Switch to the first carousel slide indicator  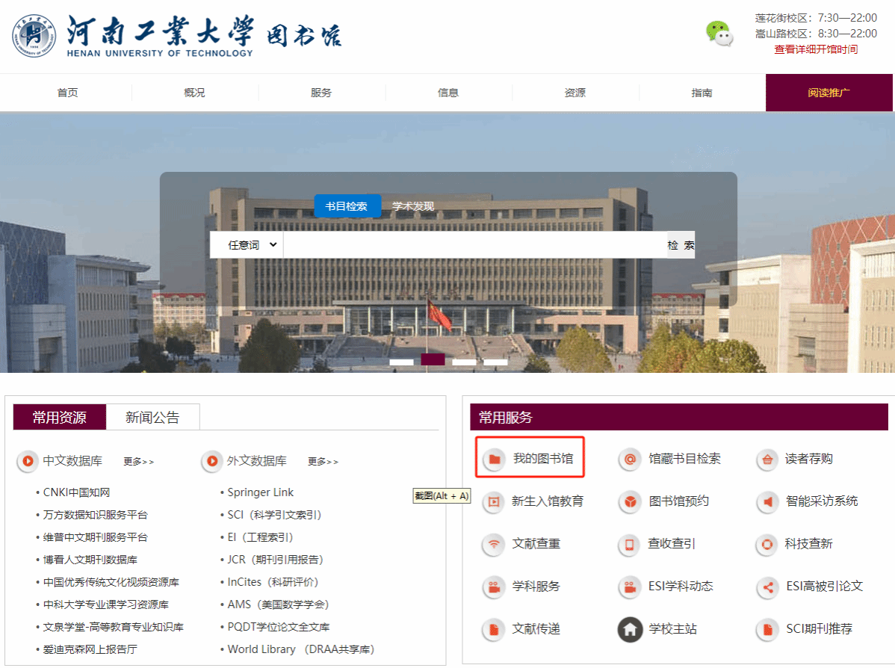[x=401, y=362]
